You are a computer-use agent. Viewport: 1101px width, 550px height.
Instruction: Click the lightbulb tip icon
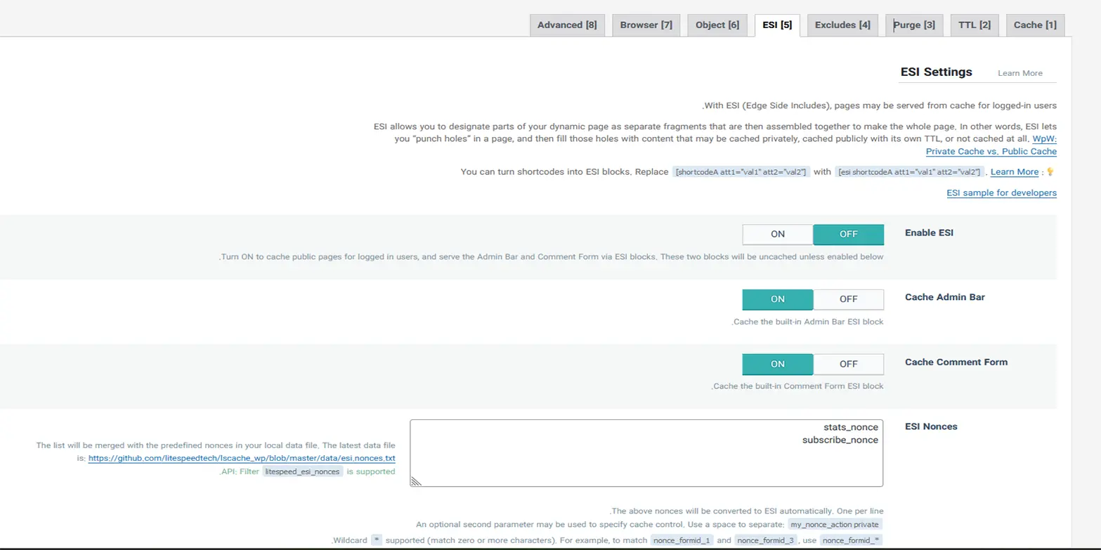point(1050,171)
